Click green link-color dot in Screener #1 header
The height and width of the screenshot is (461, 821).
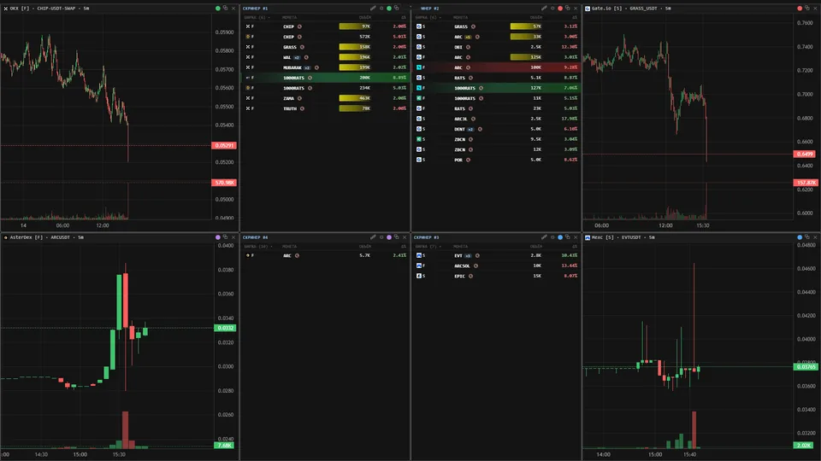[389, 9]
